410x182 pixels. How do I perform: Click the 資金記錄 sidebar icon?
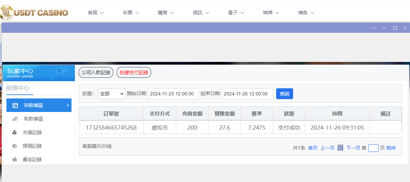coord(15,160)
